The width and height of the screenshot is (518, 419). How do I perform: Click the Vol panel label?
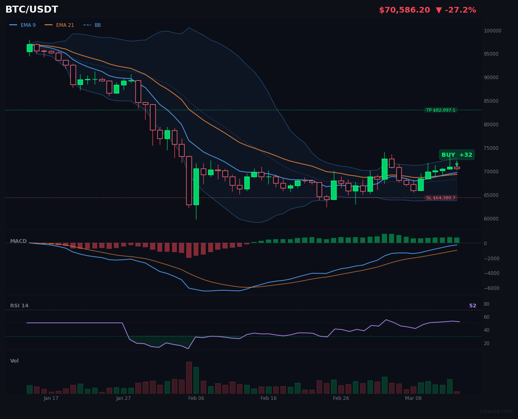(x=14, y=361)
